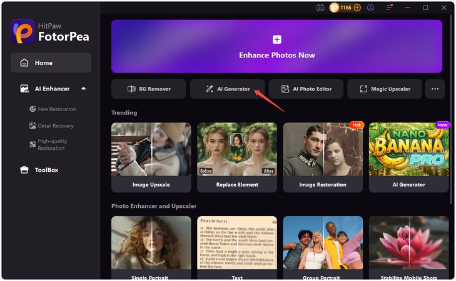Screen dimensions: 456x281
Task: Open the BG Remover button
Action: tap(149, 89)
